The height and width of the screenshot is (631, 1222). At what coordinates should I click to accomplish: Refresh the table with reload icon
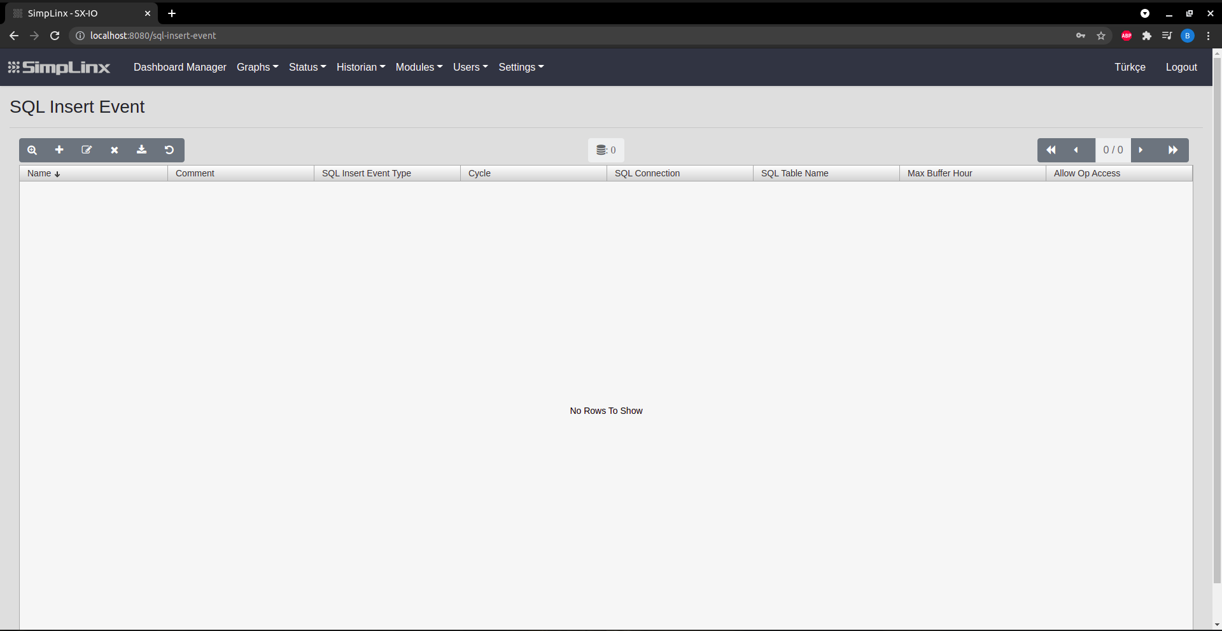click(x=169, y=150)
